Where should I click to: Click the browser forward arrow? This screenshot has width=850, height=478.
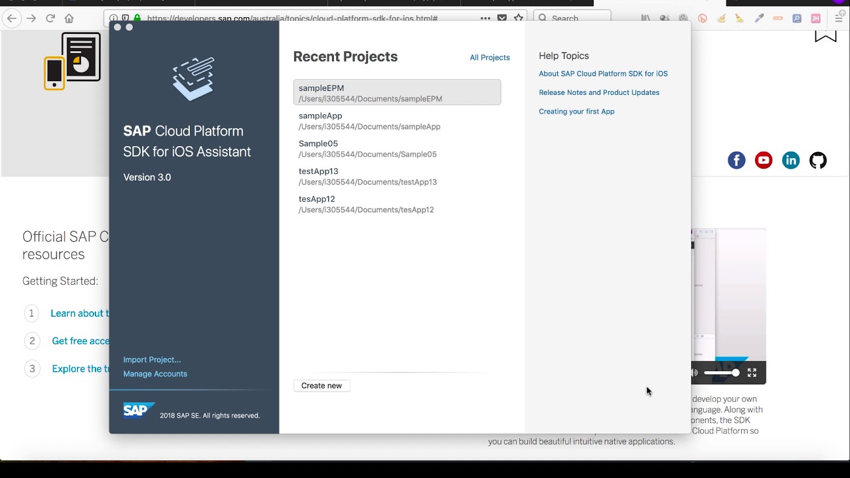pyautogui.click(x=31, y=19)
